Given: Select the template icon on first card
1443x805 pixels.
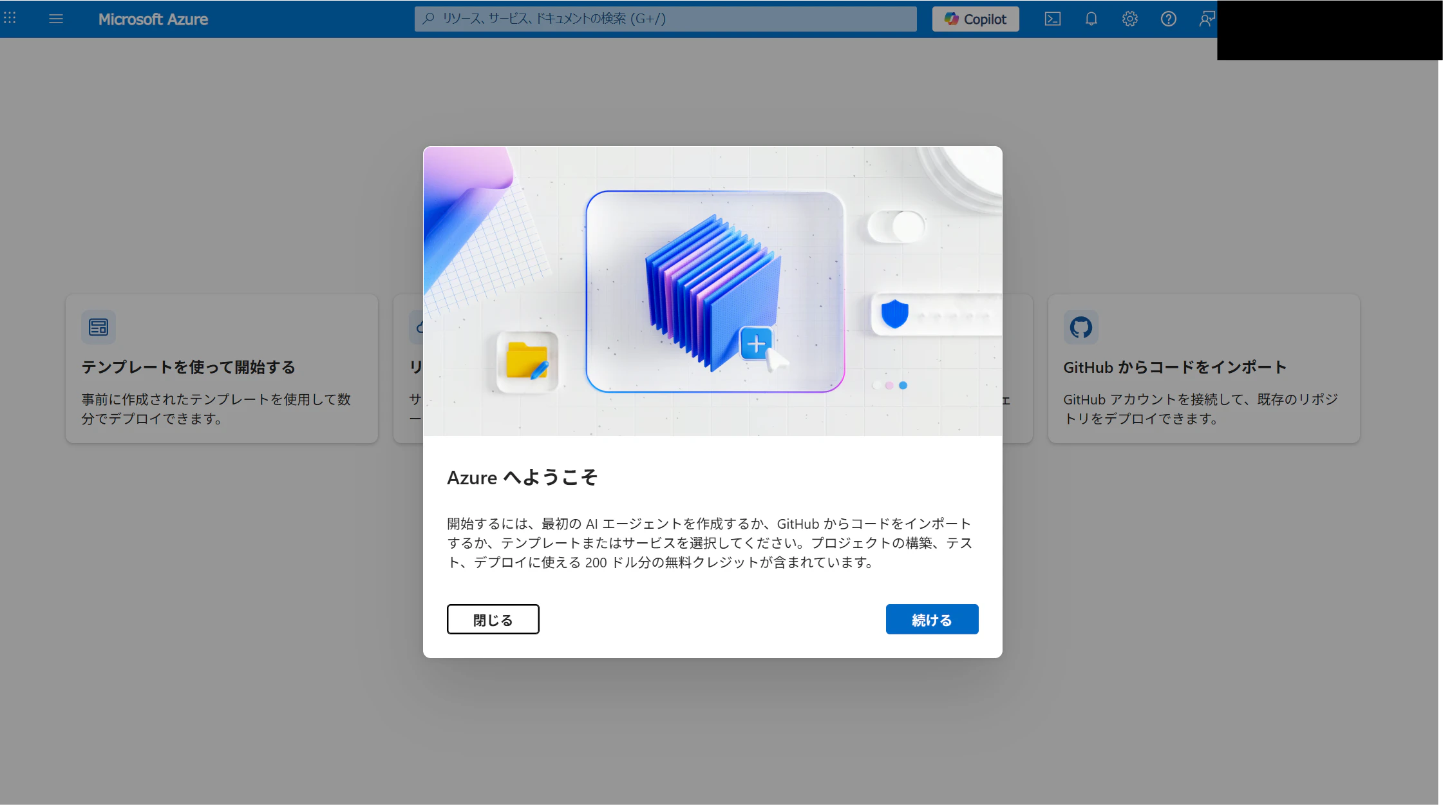Looking at the screenshot, I should click(x=99, y=327).
